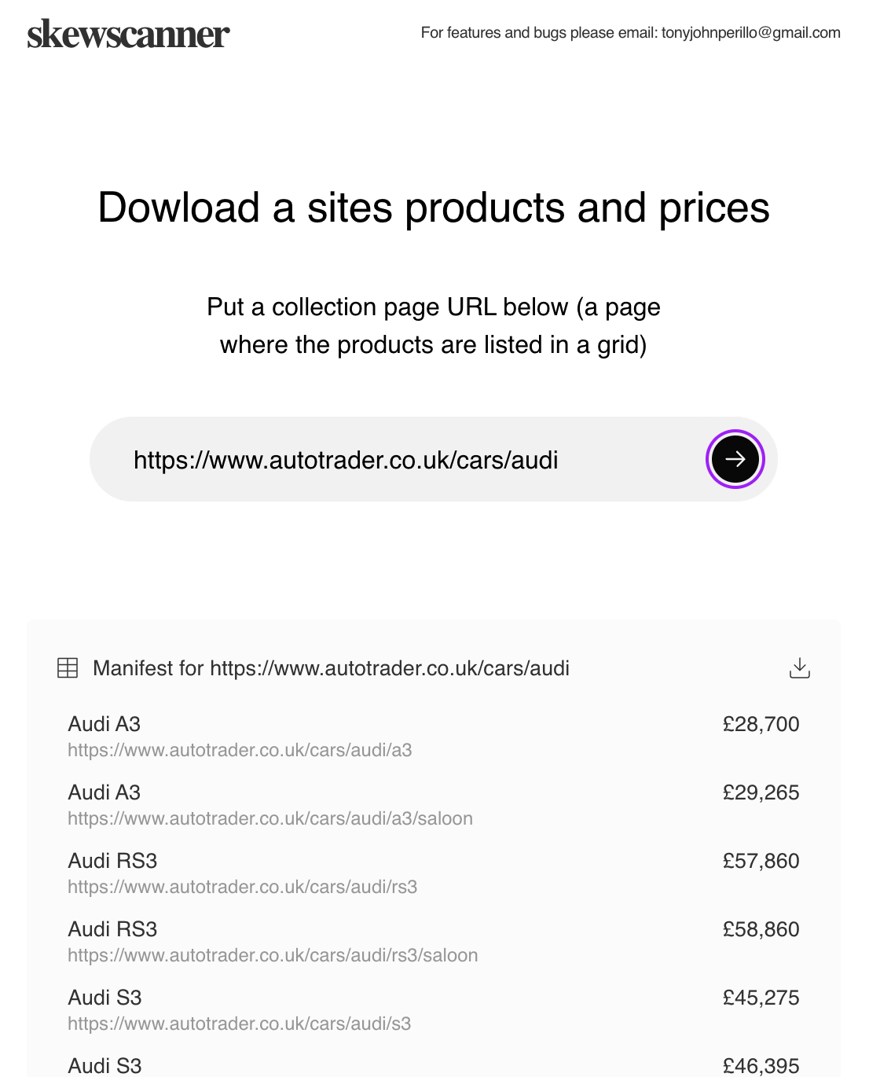
Task: Click the £28,700 price value
Action: point(761,724)
